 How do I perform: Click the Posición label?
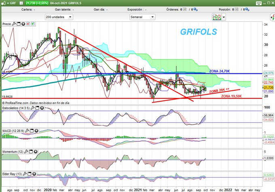(225, 9)
